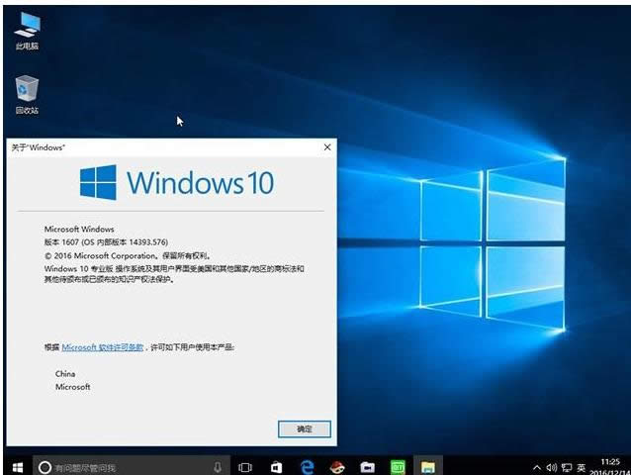The image size is (631, 475).
Task: Click the Windows Start button
Action: pos(17,466)
